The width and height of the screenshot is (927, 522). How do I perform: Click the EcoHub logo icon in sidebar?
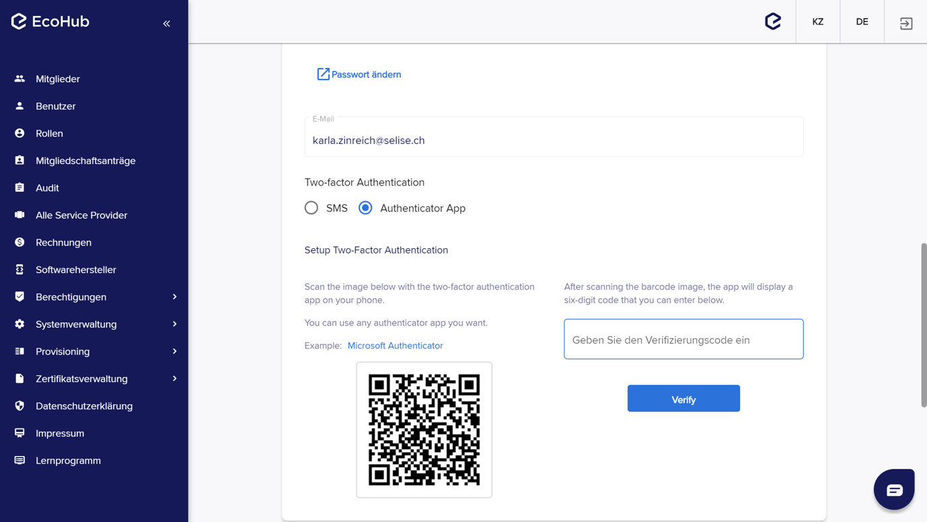(19, 22)
